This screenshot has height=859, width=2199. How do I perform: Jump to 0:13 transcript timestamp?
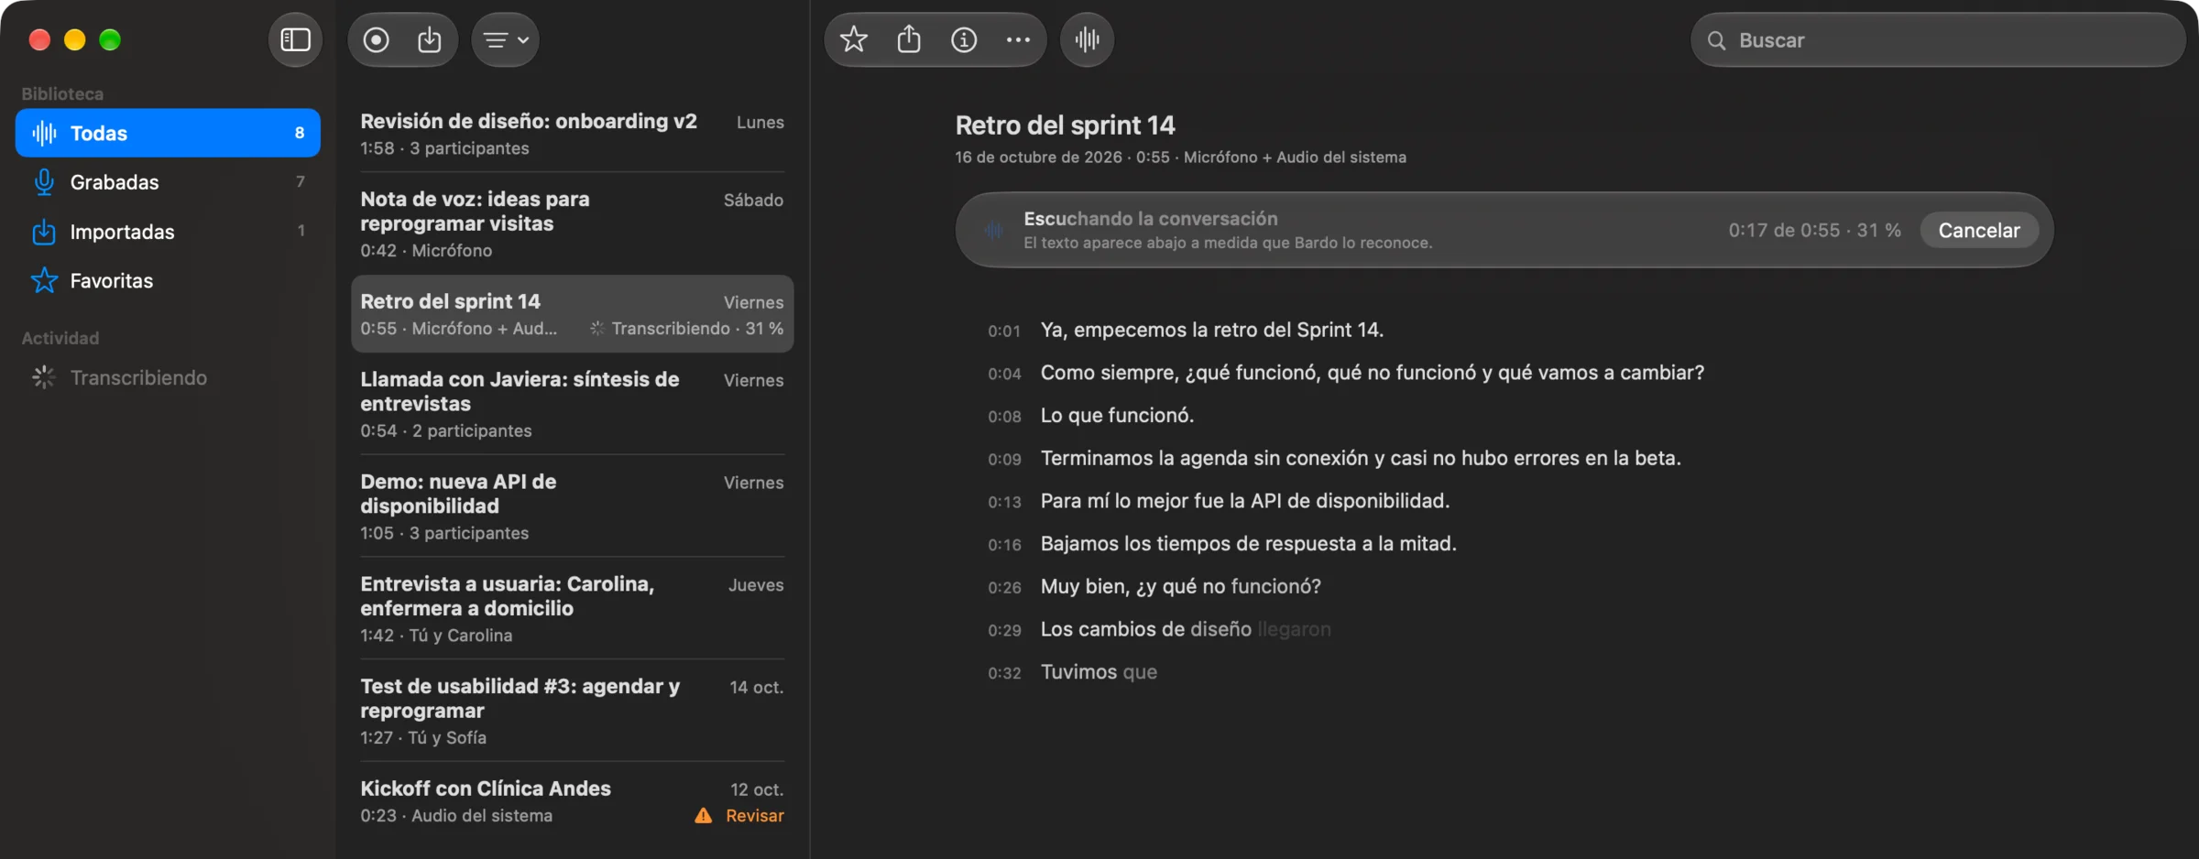tap(1004, 502)
